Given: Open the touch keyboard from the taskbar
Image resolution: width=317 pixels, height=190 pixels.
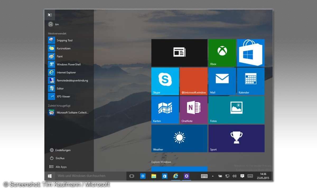Looking at the screenshot, I should coord(204,176).
